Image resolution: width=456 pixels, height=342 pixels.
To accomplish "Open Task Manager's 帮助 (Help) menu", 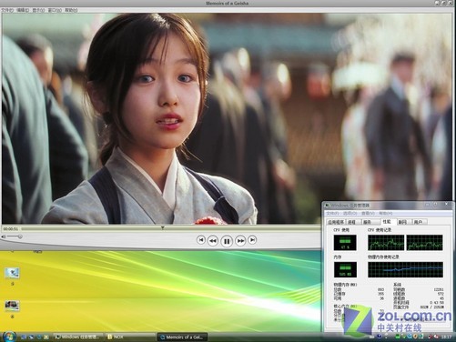I will tap(385, 214).
